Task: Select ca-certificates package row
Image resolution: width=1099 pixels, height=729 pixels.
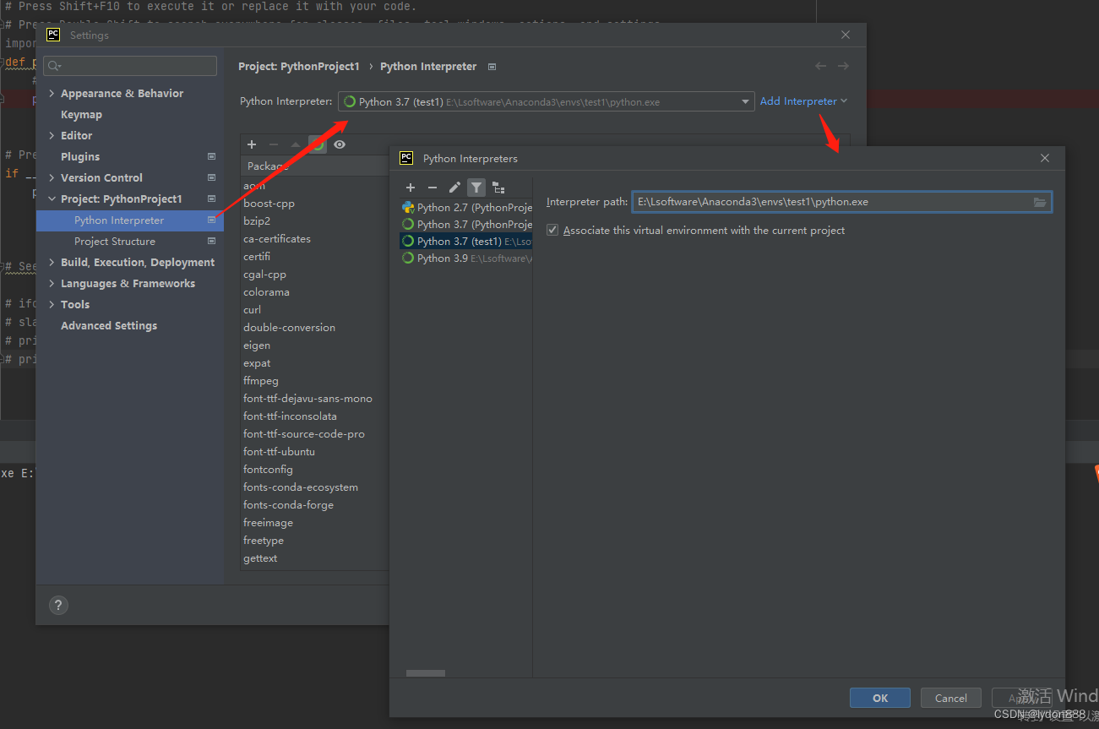Action: click(x=315, y=239)
